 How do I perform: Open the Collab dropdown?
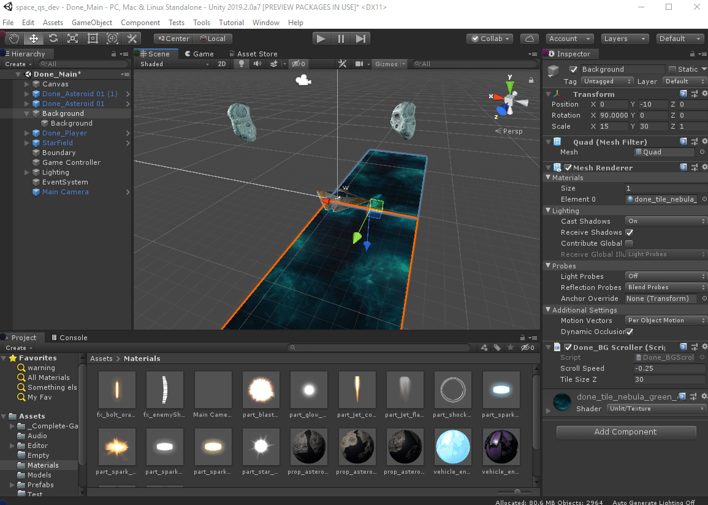point(490,39)
